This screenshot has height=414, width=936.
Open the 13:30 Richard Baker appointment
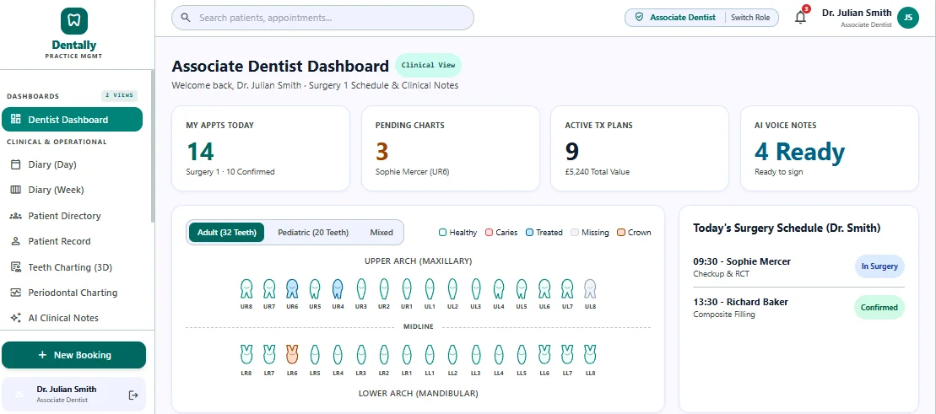798,308
